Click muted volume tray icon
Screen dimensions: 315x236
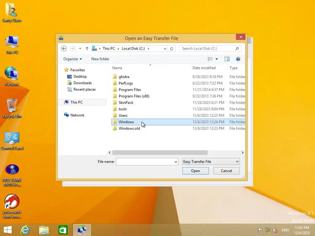click(275, 230)
